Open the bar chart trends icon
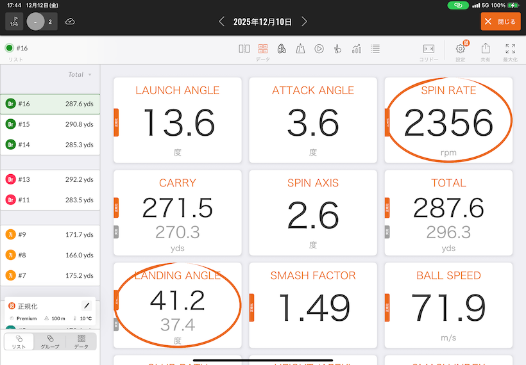The width and height of the screenshot is (526, 365). point(357,49)
